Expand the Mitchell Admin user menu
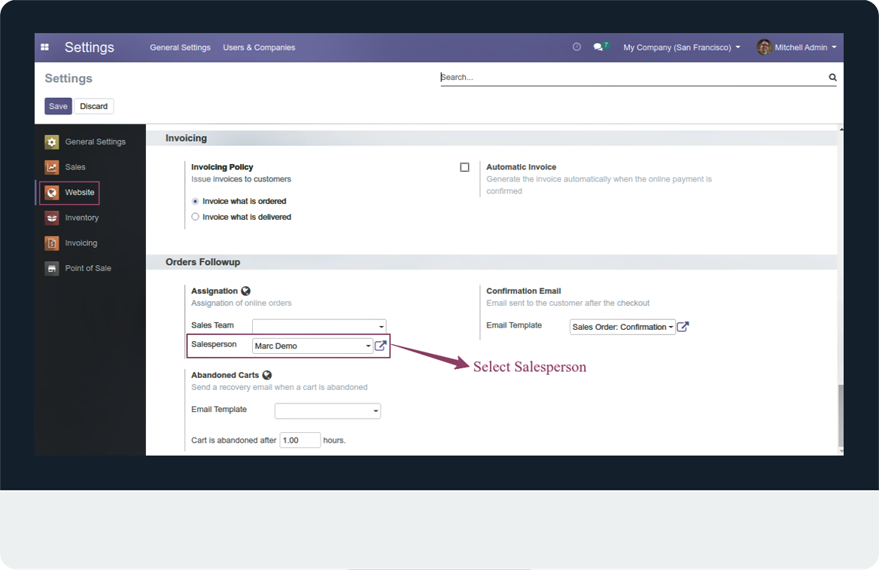 [805, 47]
